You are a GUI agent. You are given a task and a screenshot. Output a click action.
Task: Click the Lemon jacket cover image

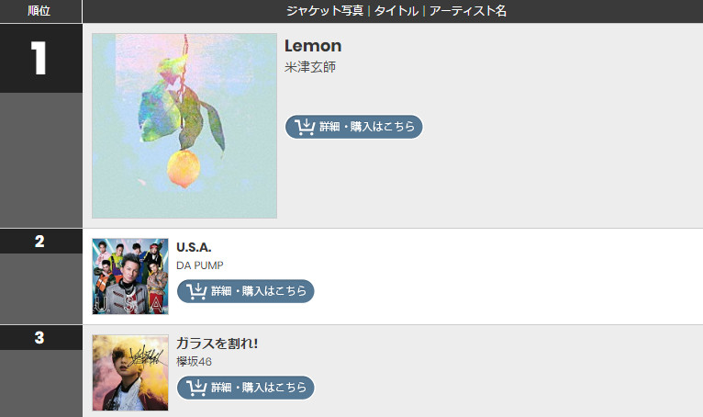pos(184,126)
